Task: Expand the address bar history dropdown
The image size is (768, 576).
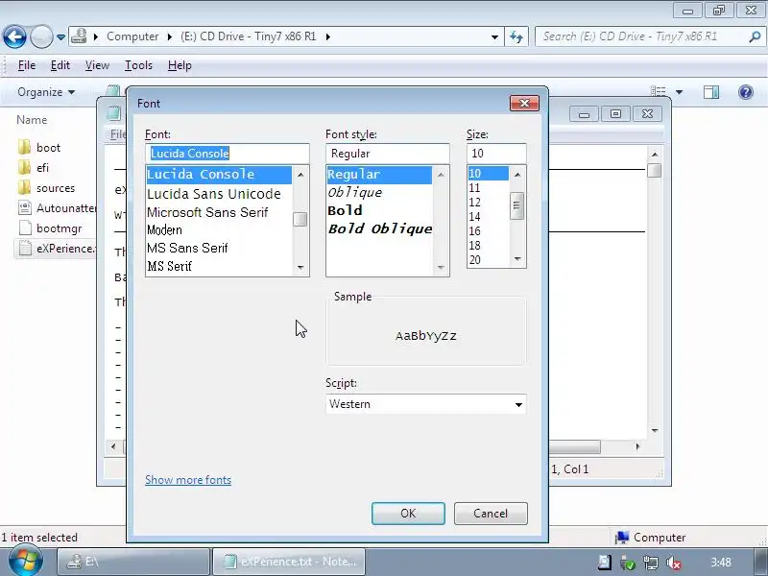Action: 494,36
